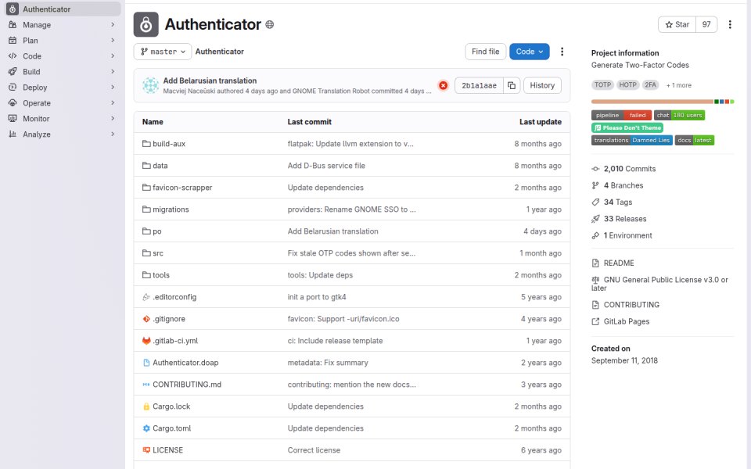
Task: Open repository actions kebab menu beside Code
Action: pos(562,52)
